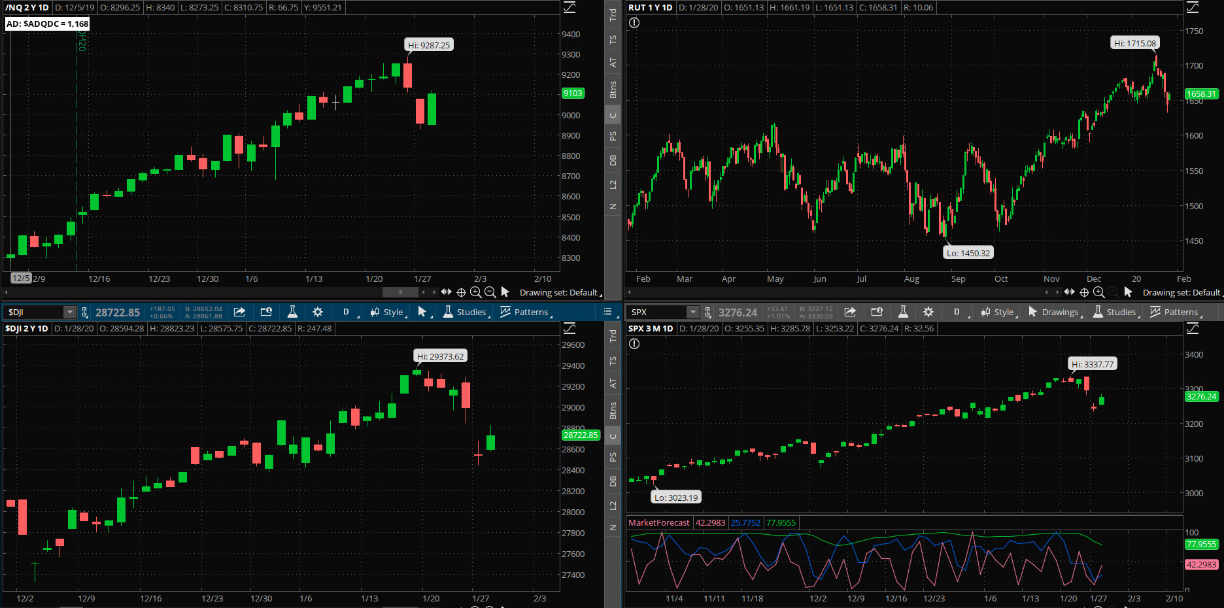Expand the $DJI symbol dropdown arrow
This screenshot has height=608, width=1224.
pos(69,312)
